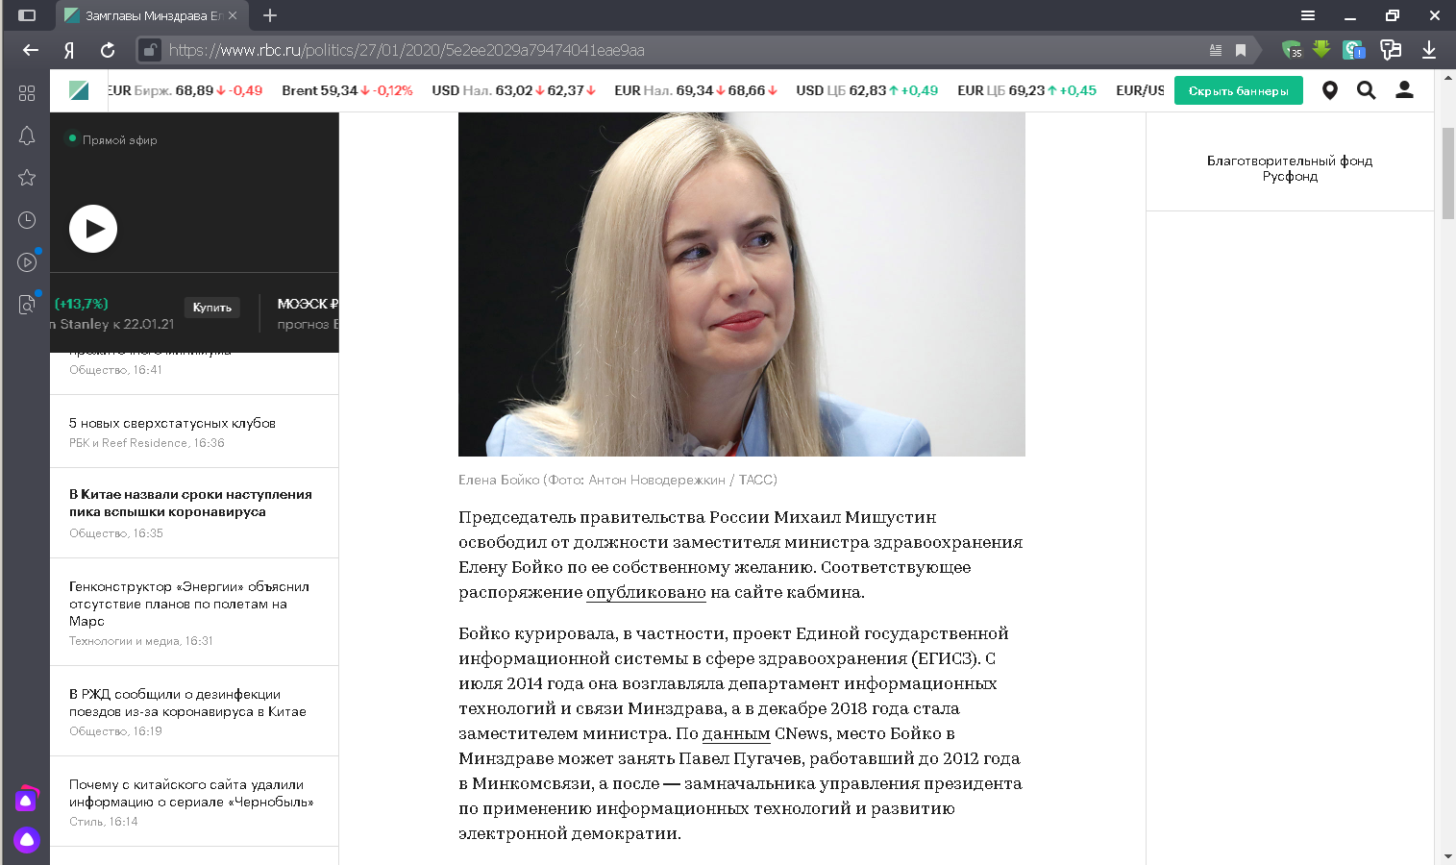Select the 'Замглавы Минздрава' browser tab
The image size is (1456, 865).
coord(151,15)
